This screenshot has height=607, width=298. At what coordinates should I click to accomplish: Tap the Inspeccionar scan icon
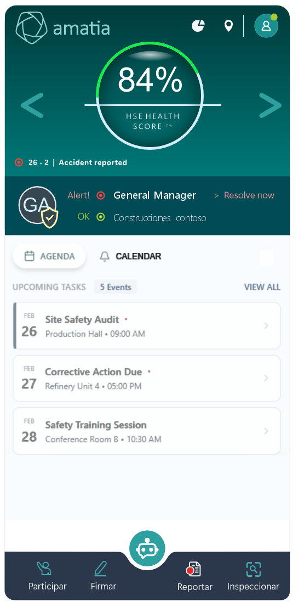254,569
